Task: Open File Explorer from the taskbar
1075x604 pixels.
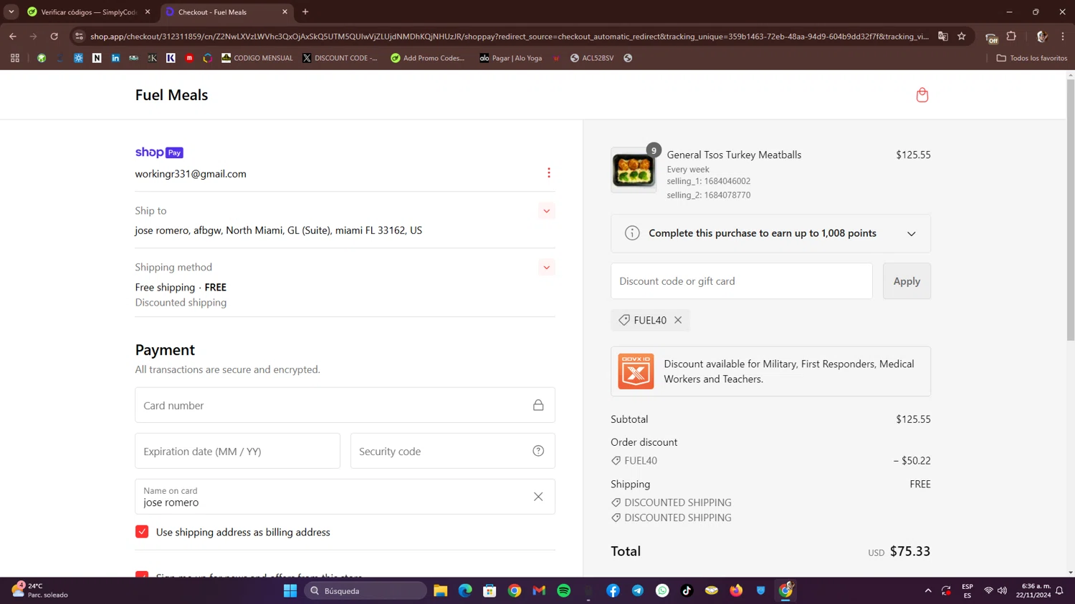Action: tap(440, 590)
